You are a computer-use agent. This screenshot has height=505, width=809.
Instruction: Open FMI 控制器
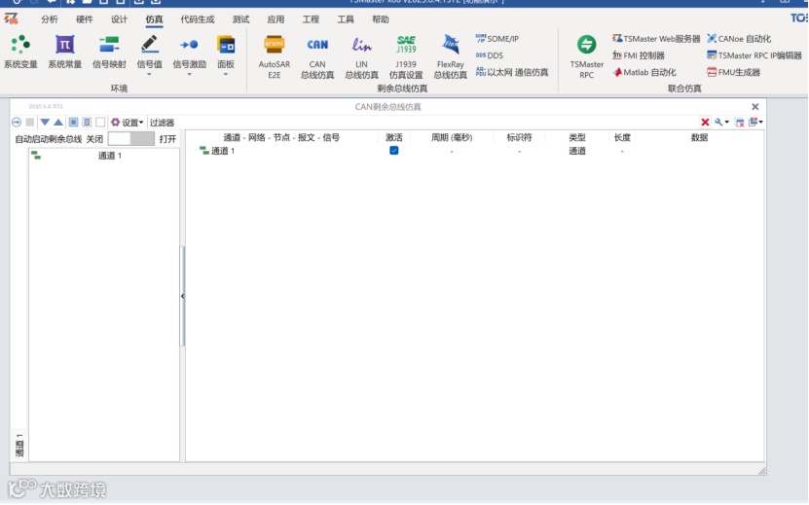point(639,55)
